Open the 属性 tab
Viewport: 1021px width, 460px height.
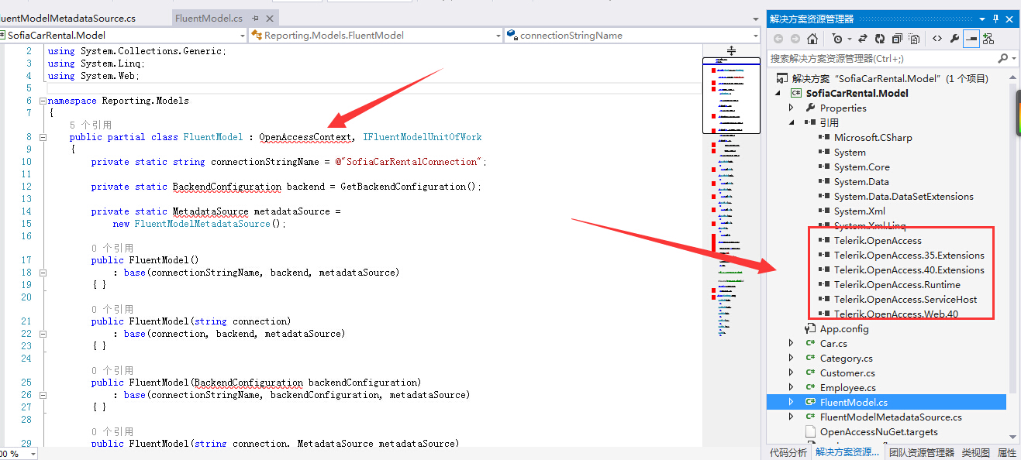click(1006, 452)
